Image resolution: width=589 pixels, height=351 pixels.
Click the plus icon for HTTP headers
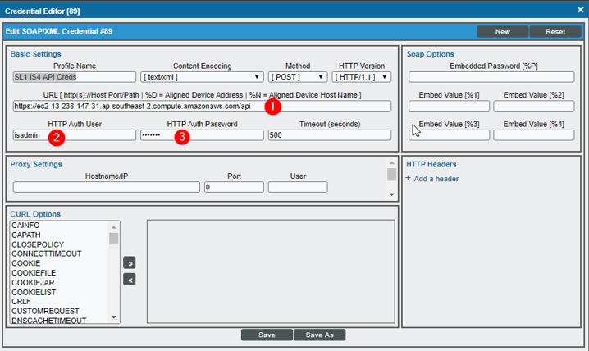point(409,179)
